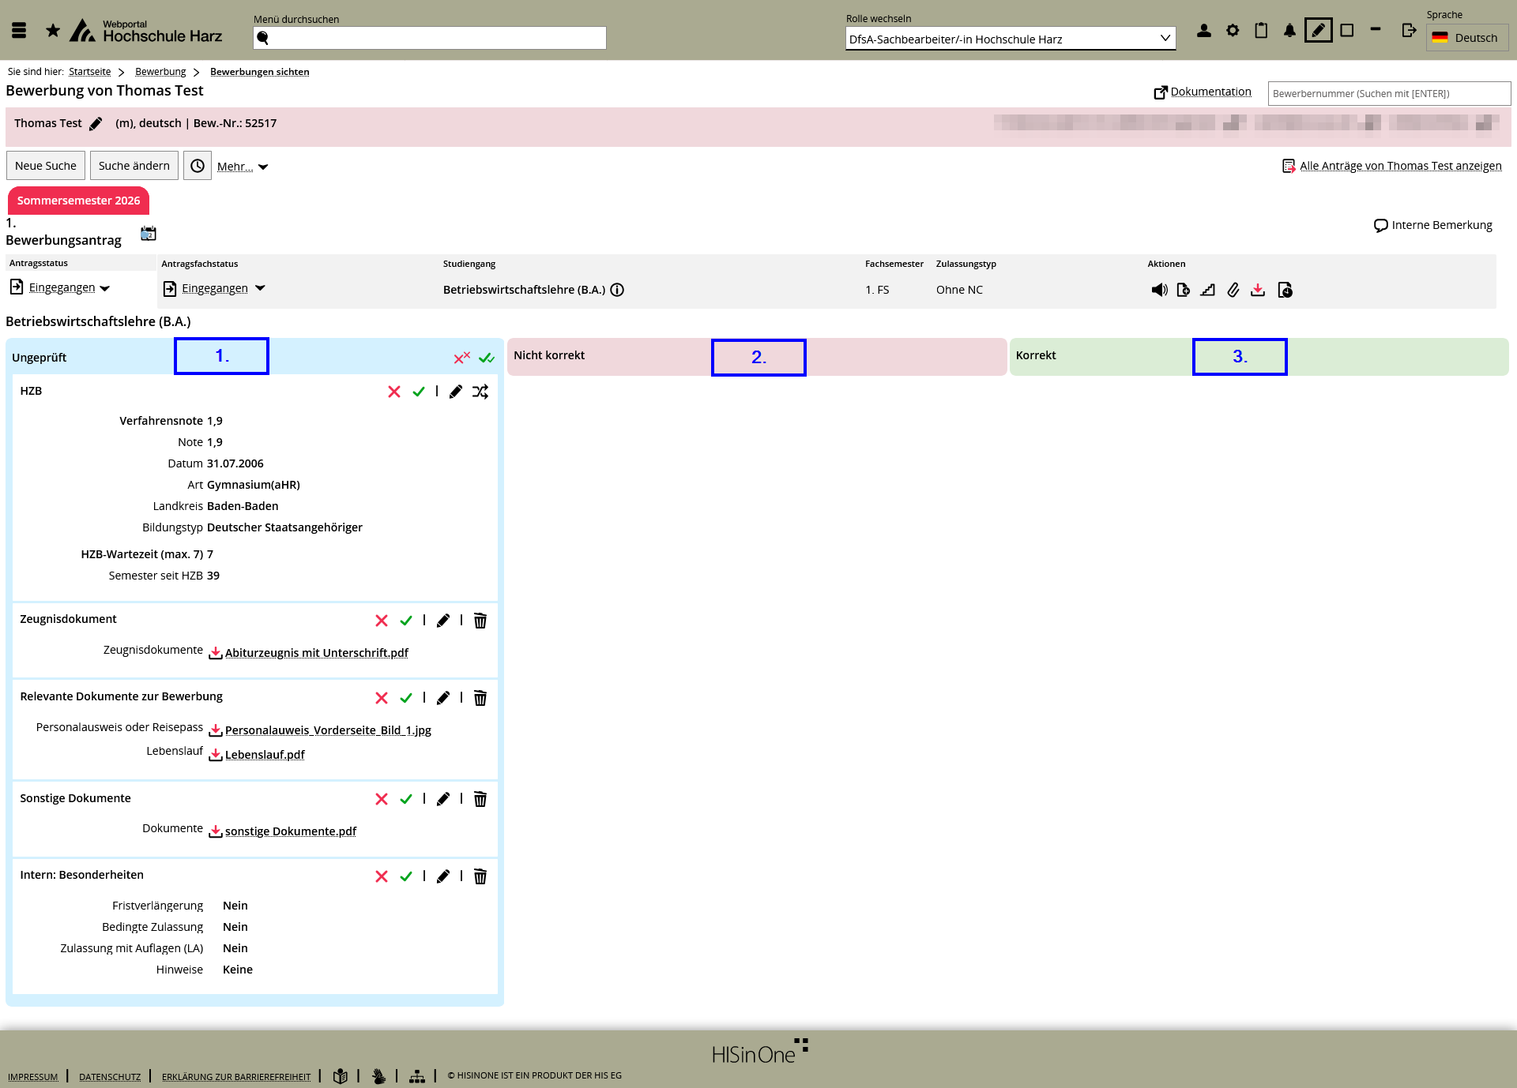Edit Sonstige Dokumente with pencil icon

443,799
